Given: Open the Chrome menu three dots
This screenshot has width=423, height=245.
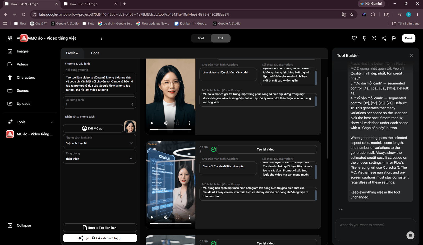Looking at the screenshot, I should click(417, 15).
